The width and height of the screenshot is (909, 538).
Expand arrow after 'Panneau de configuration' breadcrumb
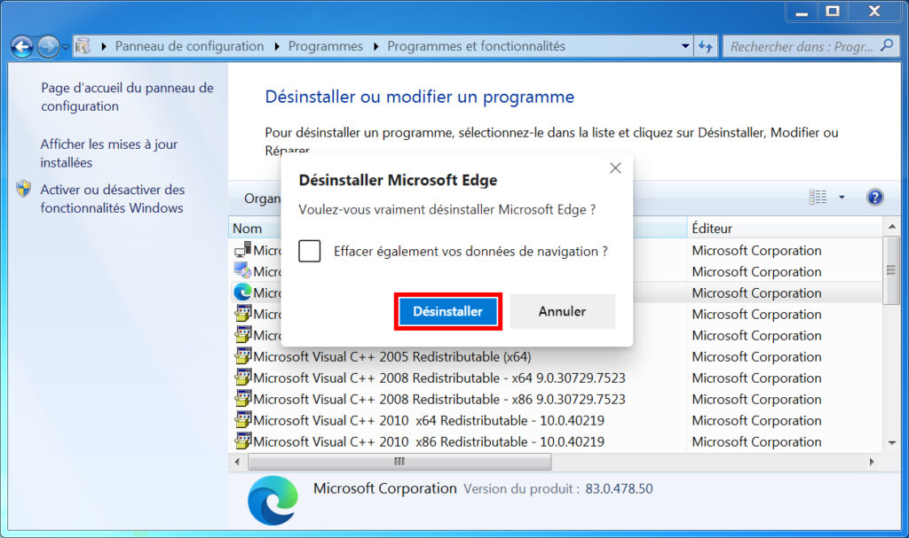click(x=277, y=46)
